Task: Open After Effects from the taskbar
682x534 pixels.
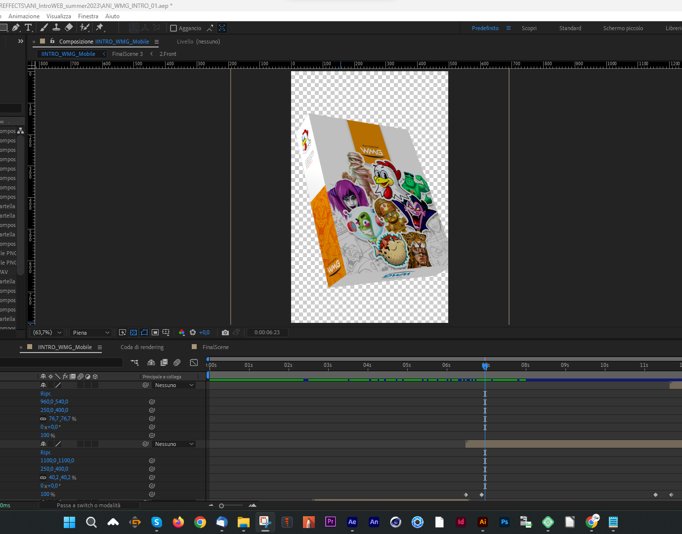Action: pos(352,522)
